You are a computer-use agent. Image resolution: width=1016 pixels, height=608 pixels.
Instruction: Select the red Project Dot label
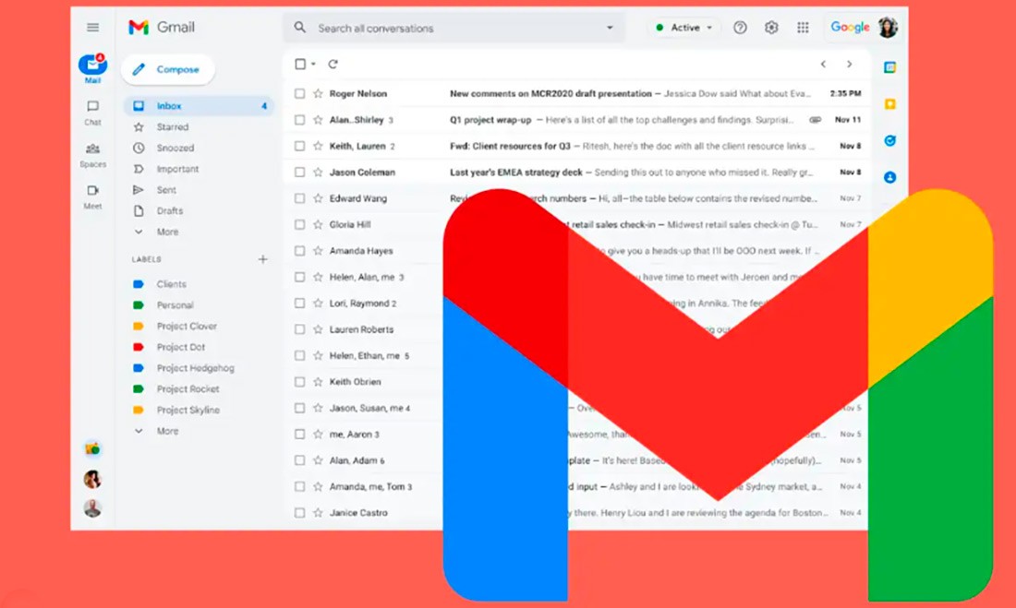pyautogui.click(x=180, y=347)
